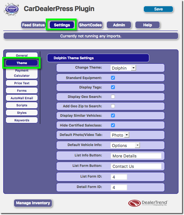This screenshot has width=184, height=215.
Task: Switch to the Feed Status tab
Action: (x=33, y=25)
